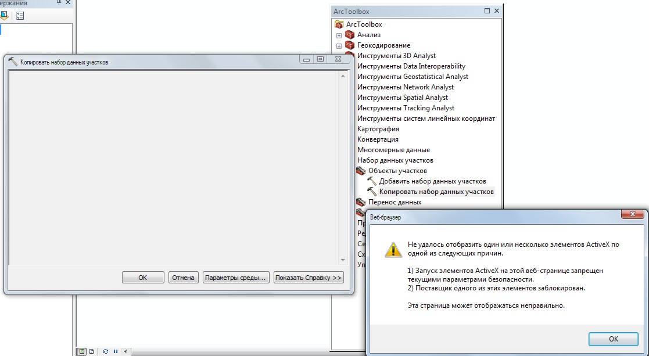Screen dimensions: 649x356
Task: Click Показать Справку >> button
Action: point(309,278)
